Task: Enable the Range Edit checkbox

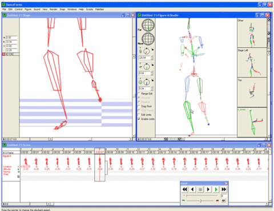Action: (139, 94)
